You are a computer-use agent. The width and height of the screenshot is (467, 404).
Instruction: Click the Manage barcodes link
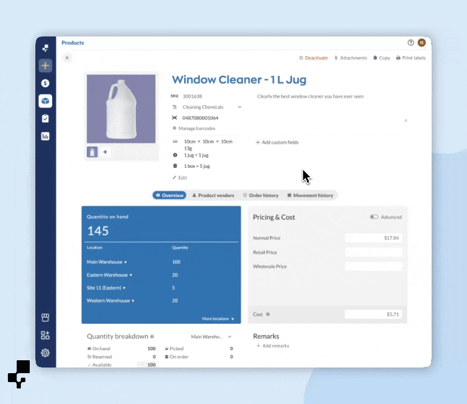(x=196, y=128)
